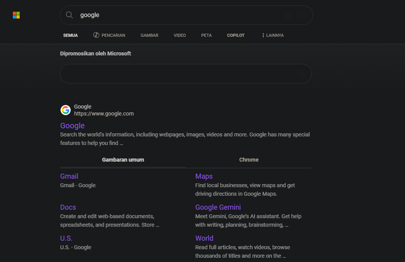The width and height of the screenshot is (405, 262).
Task: Click the Copilot icon next to PENCARIAN
Action: click(96, 35)
